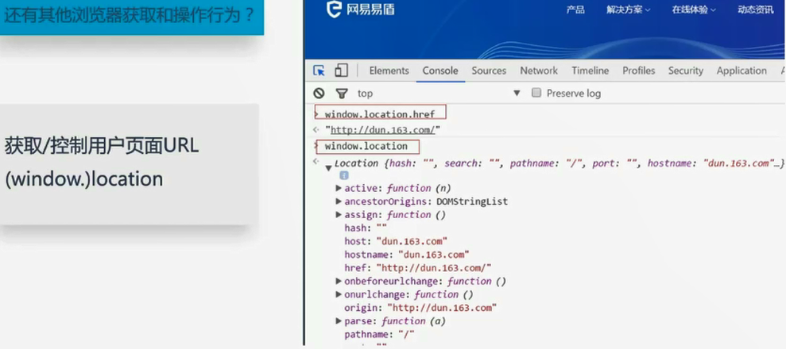The height and width of the screenshot is (349, 786).
Task: Expand the onurlchange function
Action: coord(339,294)
